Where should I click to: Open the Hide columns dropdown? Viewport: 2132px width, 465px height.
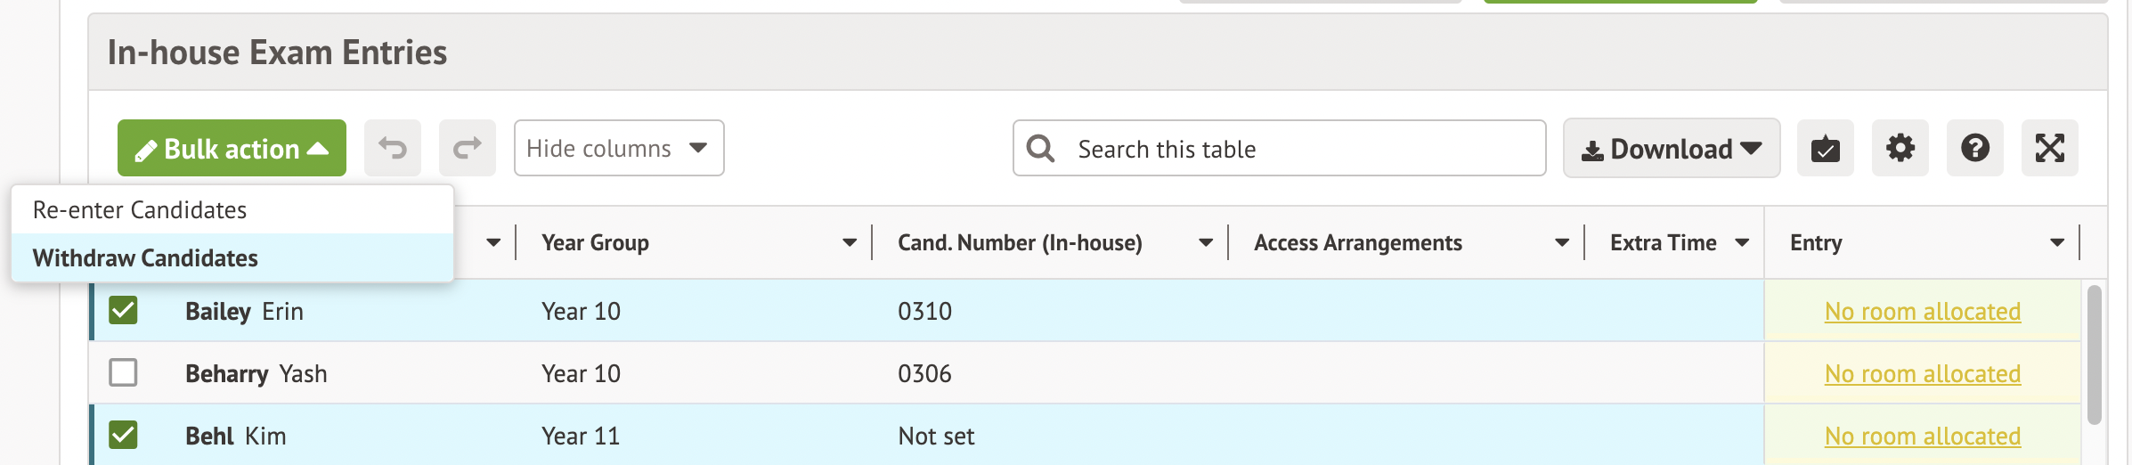[x=618, y=148]
